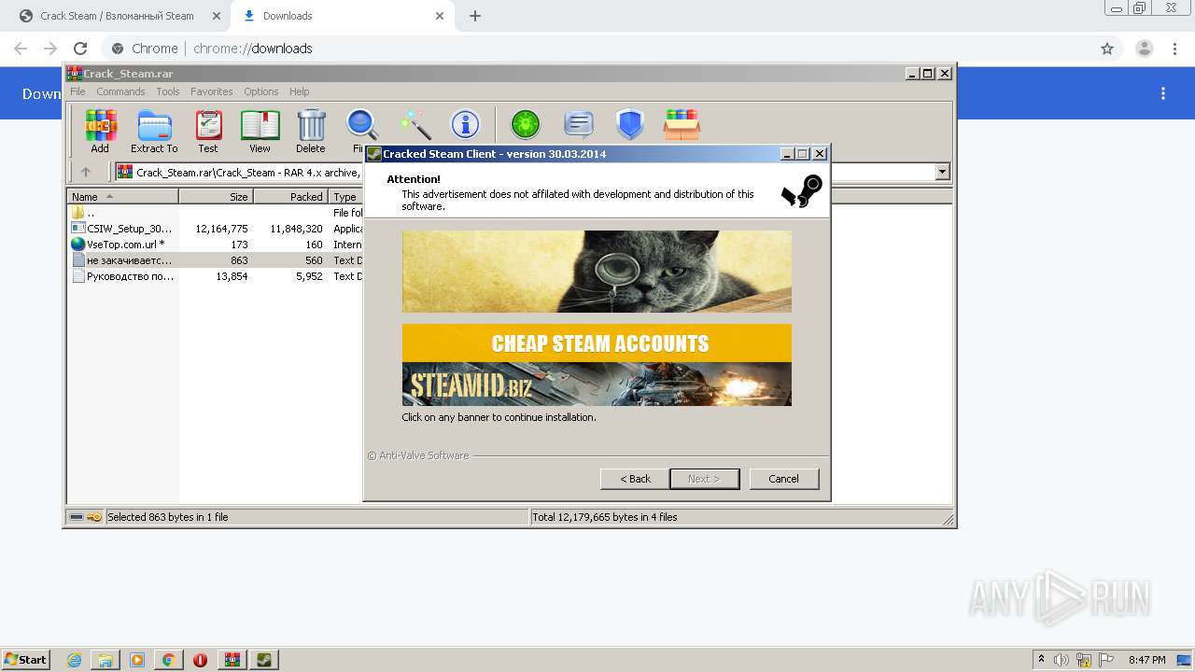Show hidden tray icons arrow
Screen dimensions: 1195x672
pyautogui.click(x=1042, y=660)
